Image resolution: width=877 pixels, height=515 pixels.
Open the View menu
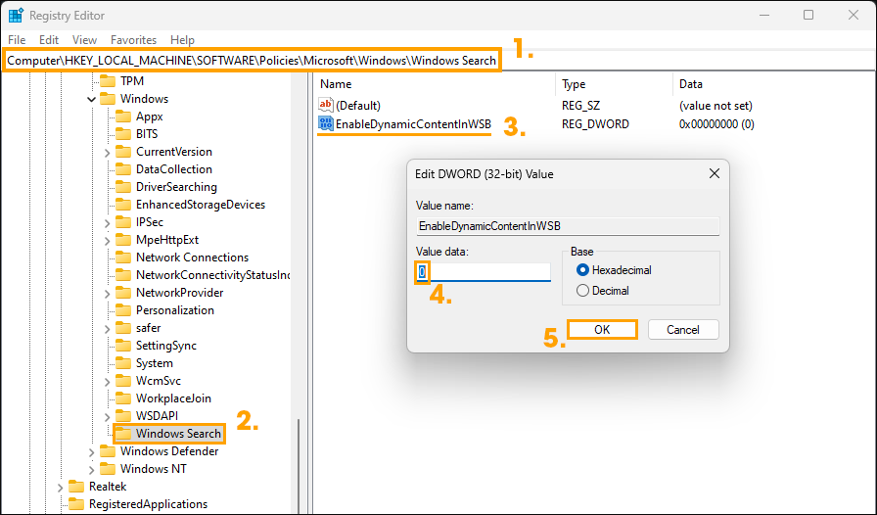click(x=84, y=40)
